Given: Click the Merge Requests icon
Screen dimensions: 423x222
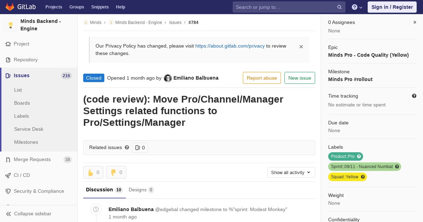Looking at the screenshot, I should (8, 160).
